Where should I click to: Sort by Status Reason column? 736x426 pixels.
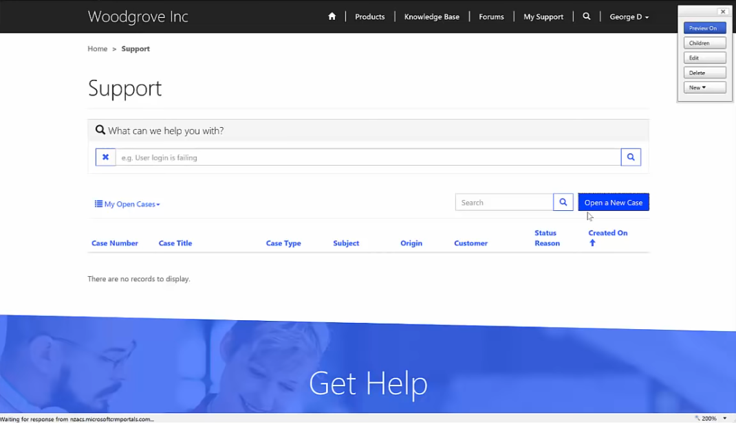(x=547, y=238)
